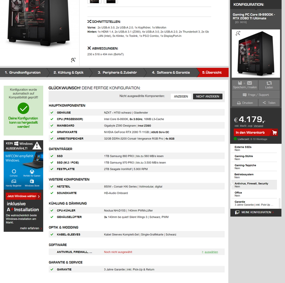Click Jetzt Windows wählen button
The width and height of the screenshot is (285, 283).
pyautogui.click(x=24, y=196)
